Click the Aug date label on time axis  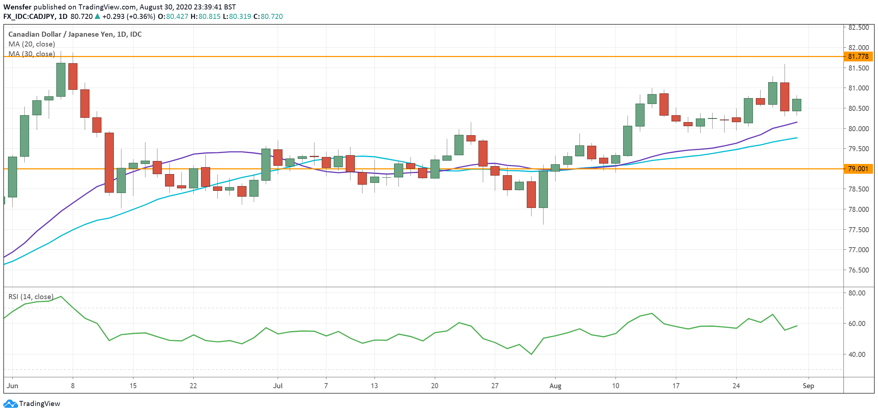555,386
